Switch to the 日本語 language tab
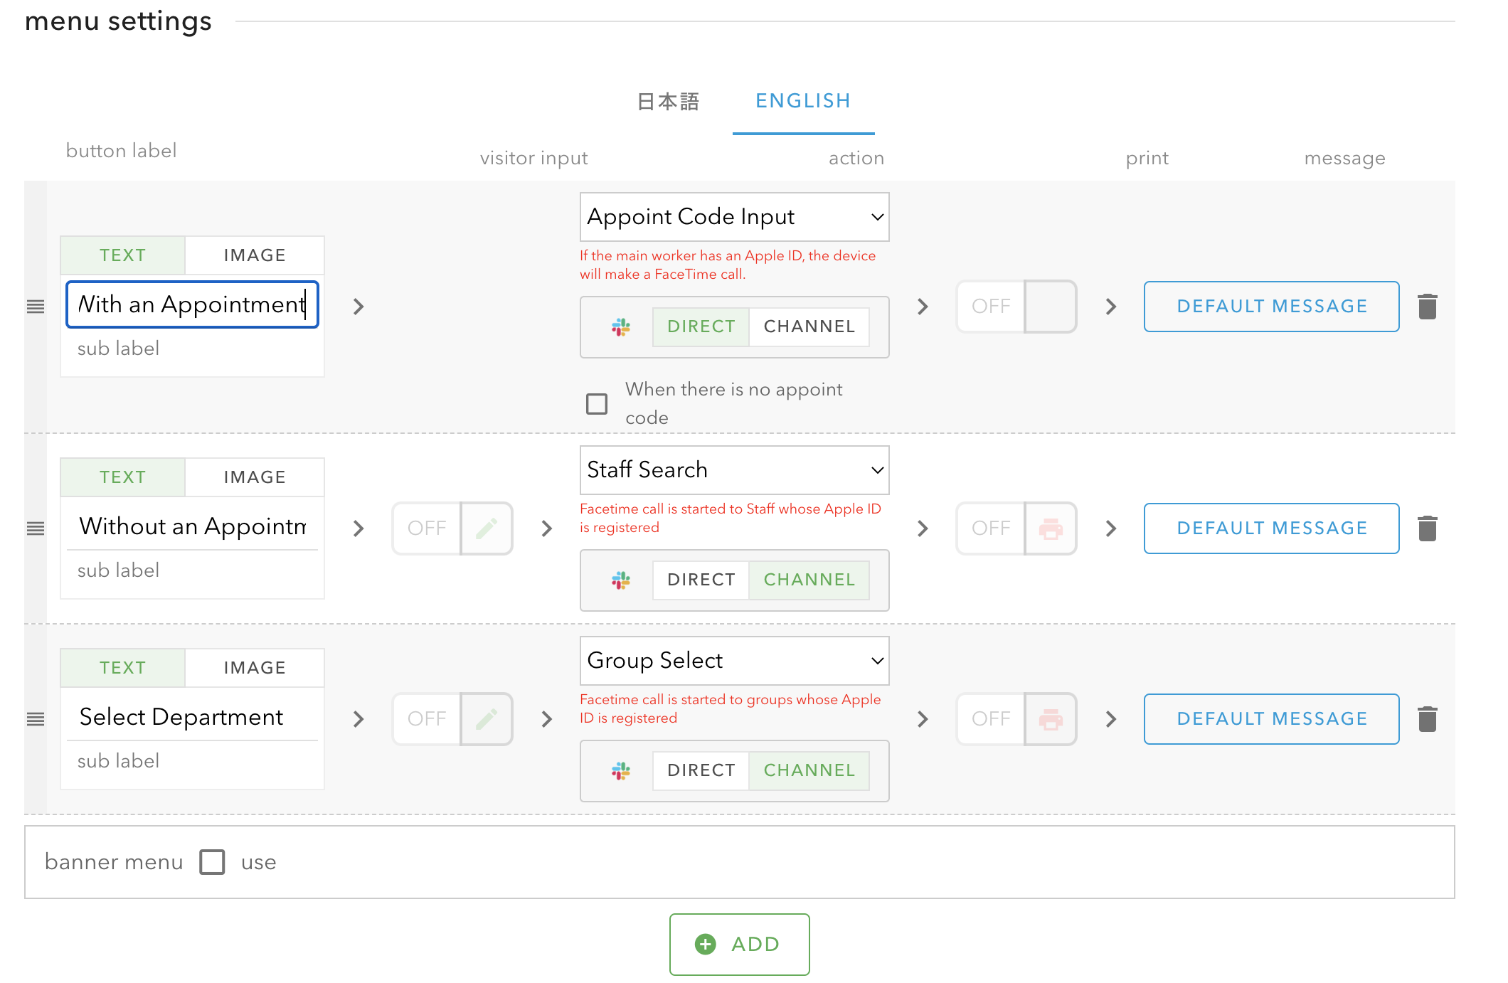This screenshot has height=983, width=1508. [x=668, y=102]
